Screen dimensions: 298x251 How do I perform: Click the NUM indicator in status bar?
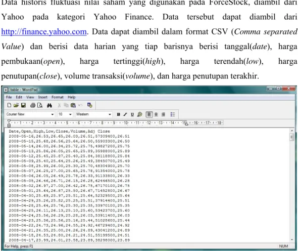pos(283,246)
